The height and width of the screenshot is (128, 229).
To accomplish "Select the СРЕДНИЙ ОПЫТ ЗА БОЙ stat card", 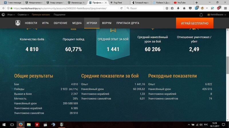I will point(113,44).
